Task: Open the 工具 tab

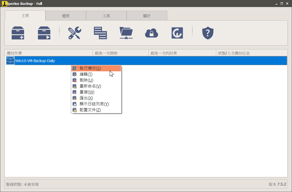Action: click(106, 16)
